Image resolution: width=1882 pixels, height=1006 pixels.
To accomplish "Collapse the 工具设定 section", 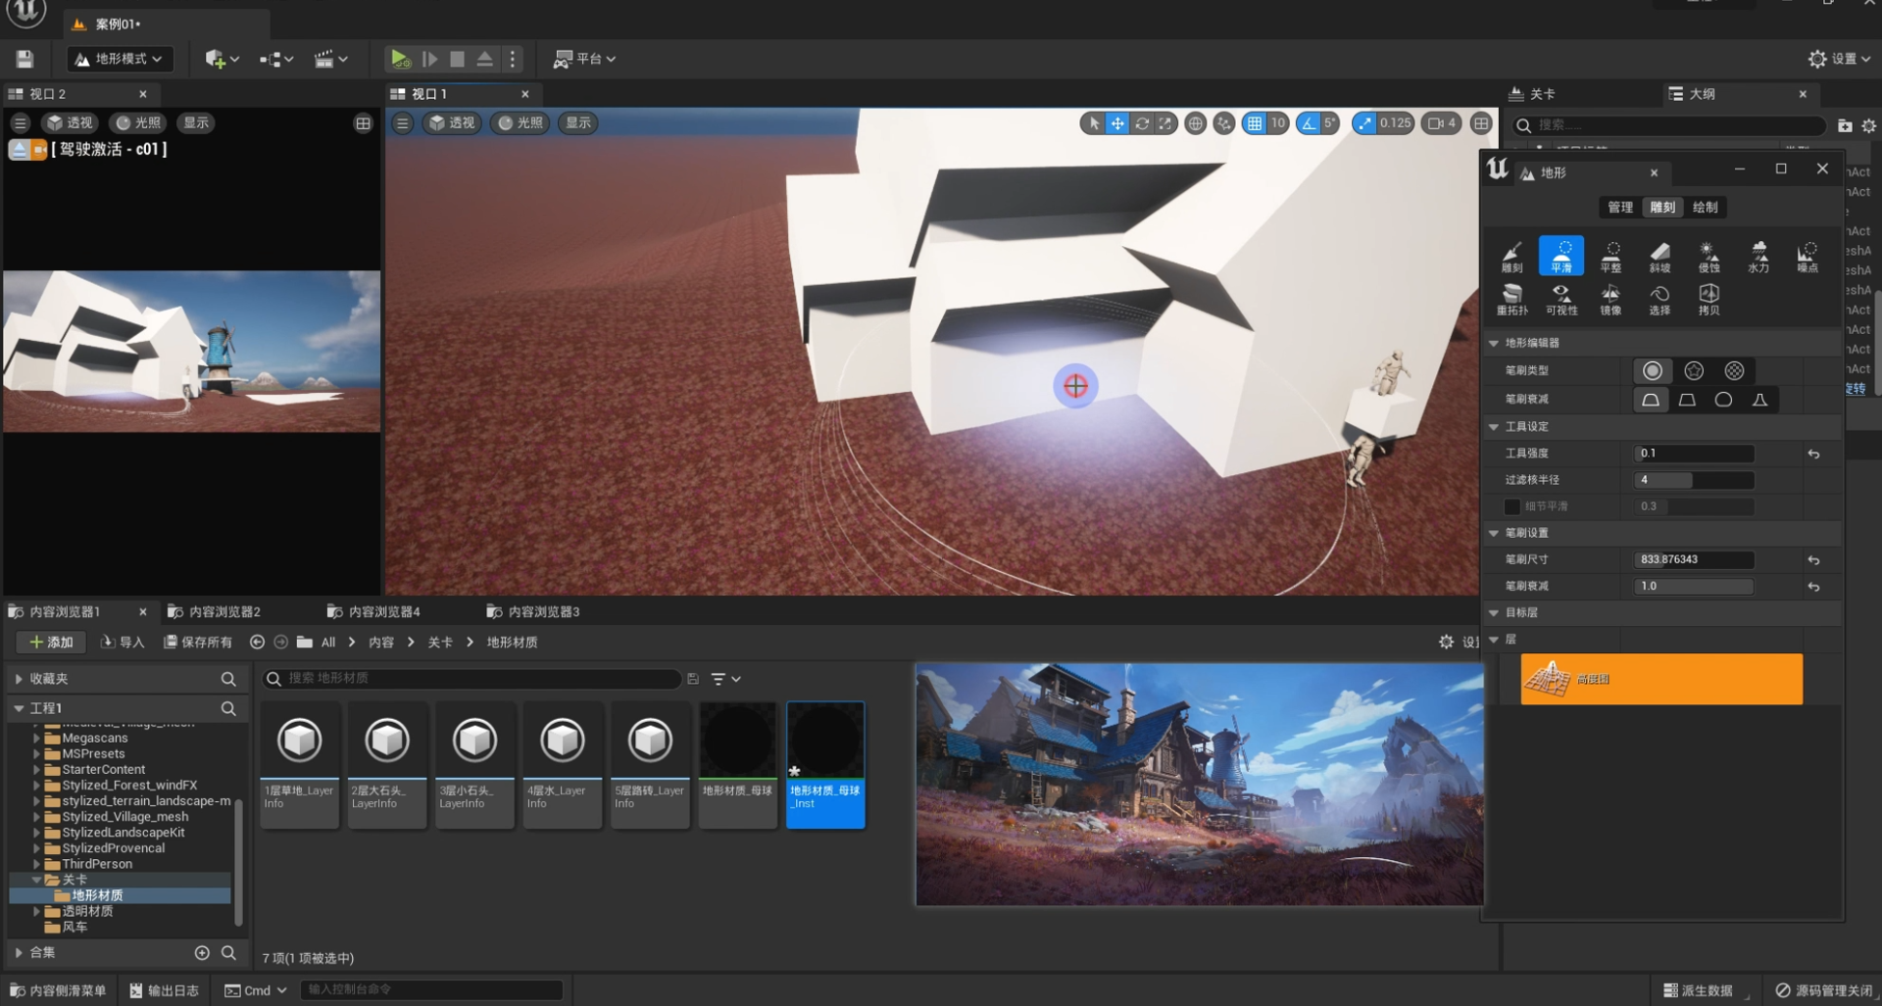I will [x=1494, y=427].
